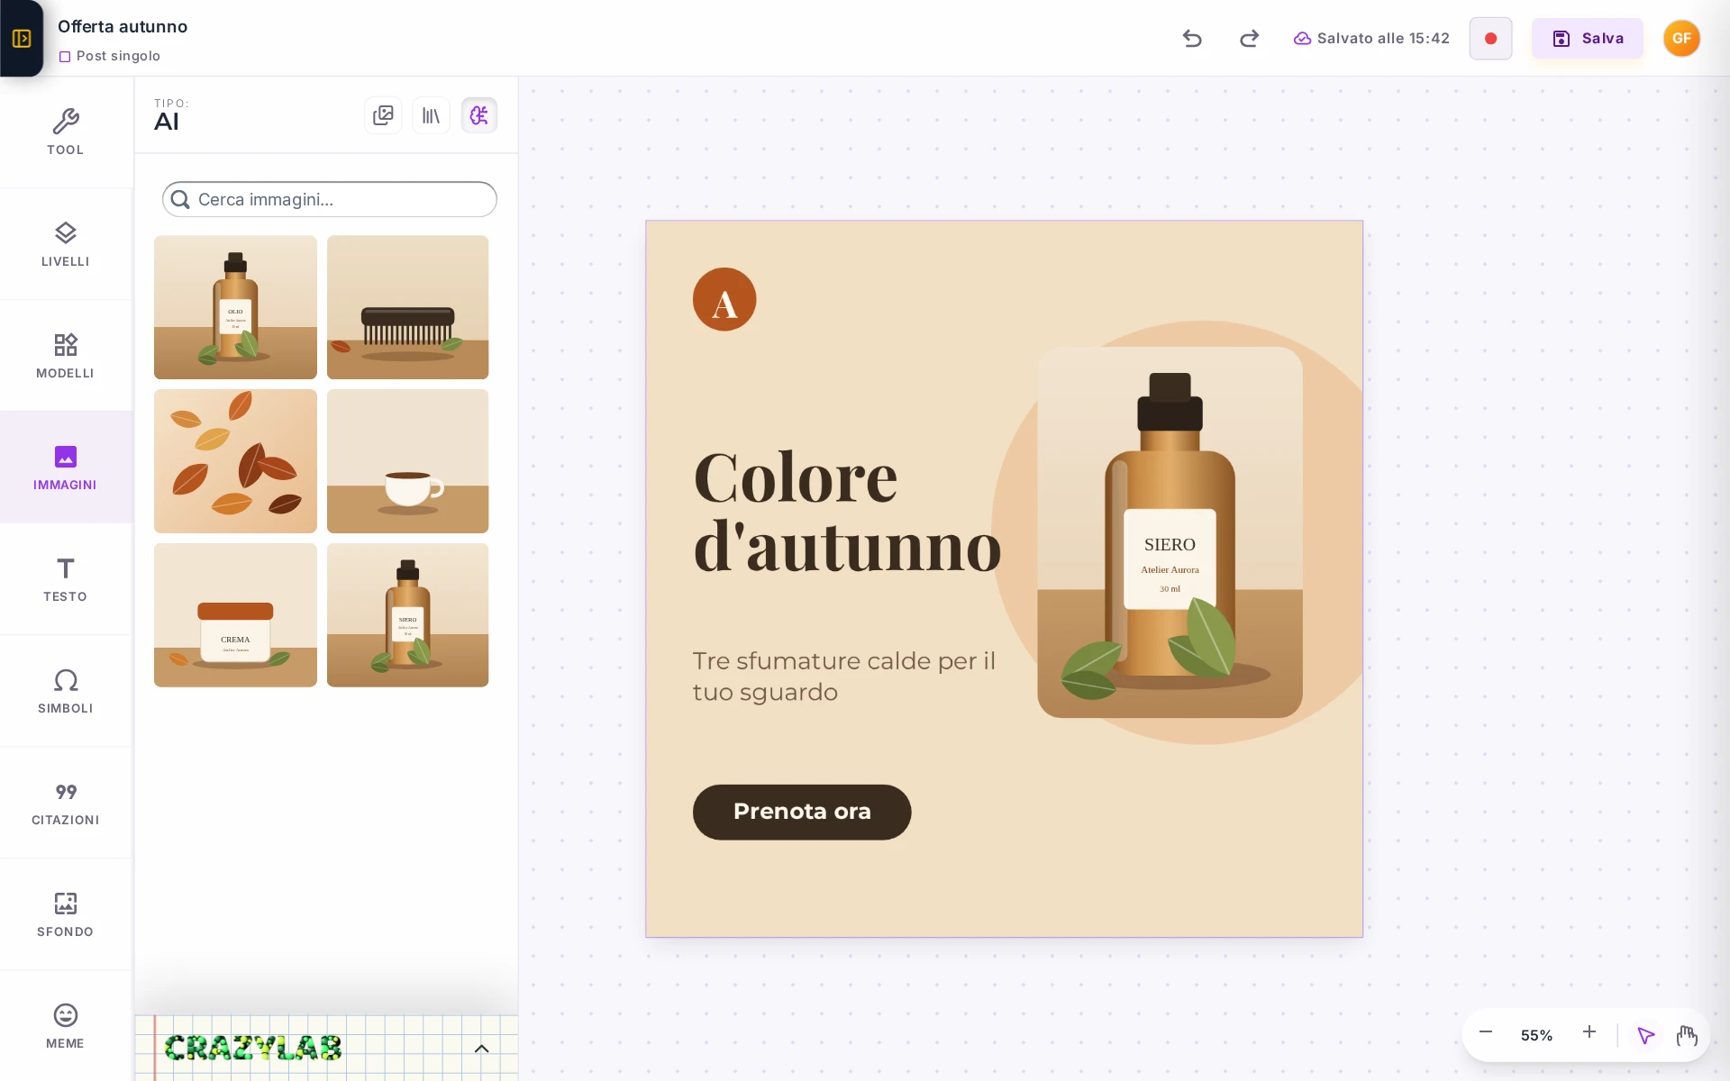Select the Siero bottle thumbnail in panel
Viewport: 1730px width, 1081px height.
click(x=407, y=615)
